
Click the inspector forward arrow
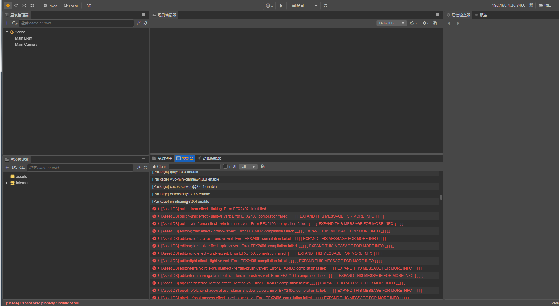pos(458,23)
